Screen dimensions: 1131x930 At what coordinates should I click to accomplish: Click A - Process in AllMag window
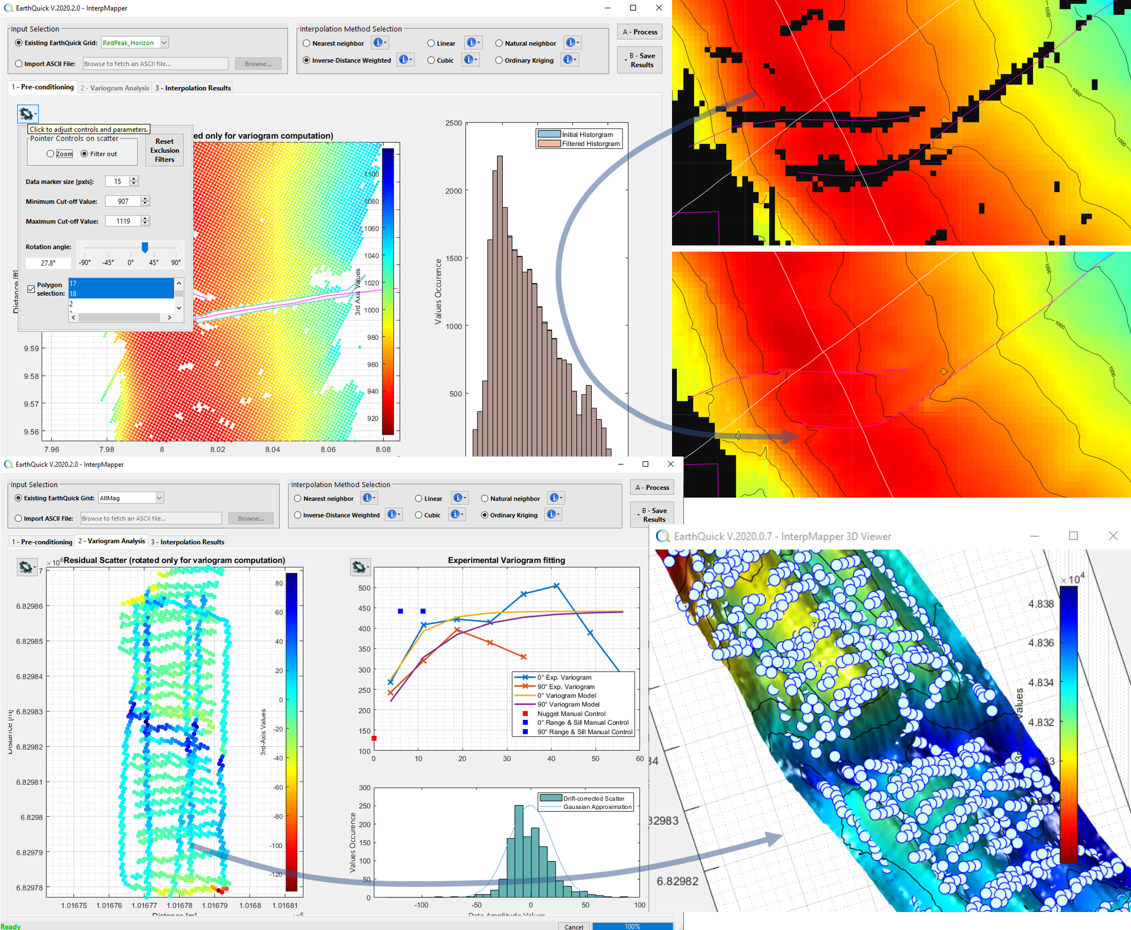(x=651, y=487)
